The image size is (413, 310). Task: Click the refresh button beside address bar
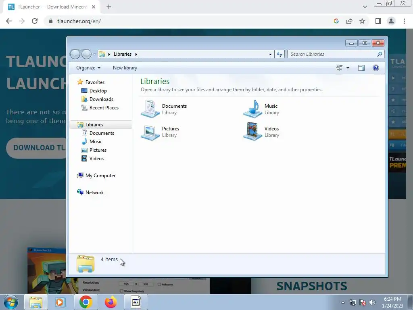(x=280, y=54)
